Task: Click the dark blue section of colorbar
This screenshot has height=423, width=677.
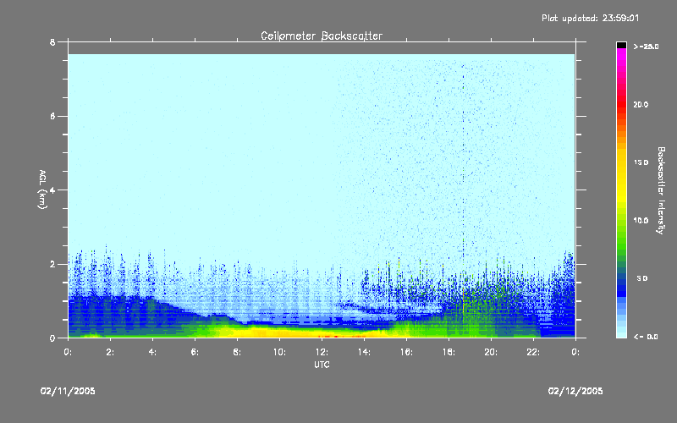Action: pyautogui.click(x=621, y=287)
